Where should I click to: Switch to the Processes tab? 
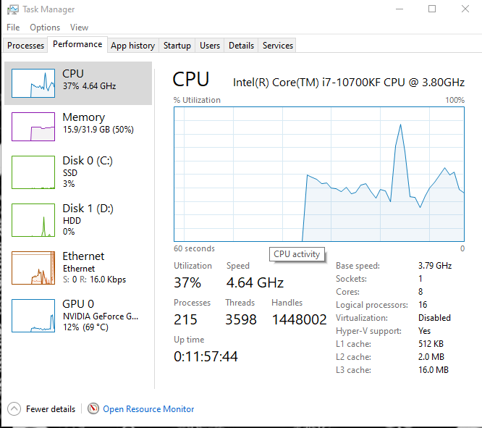coord(26,46)
